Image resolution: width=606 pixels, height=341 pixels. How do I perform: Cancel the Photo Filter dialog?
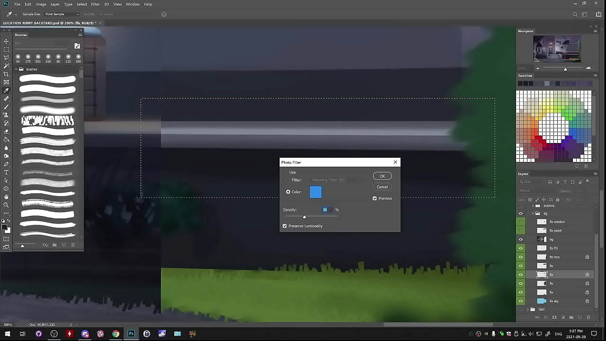(x=382, y=187)
